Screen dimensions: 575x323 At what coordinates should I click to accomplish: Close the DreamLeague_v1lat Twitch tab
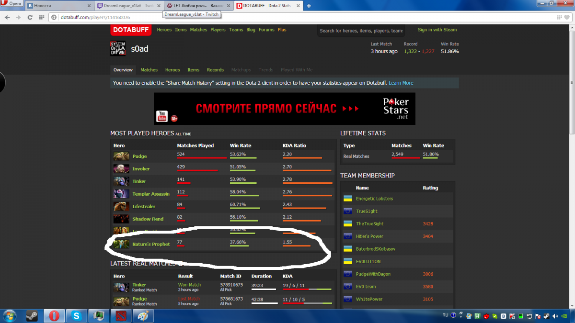coord(159,6)
